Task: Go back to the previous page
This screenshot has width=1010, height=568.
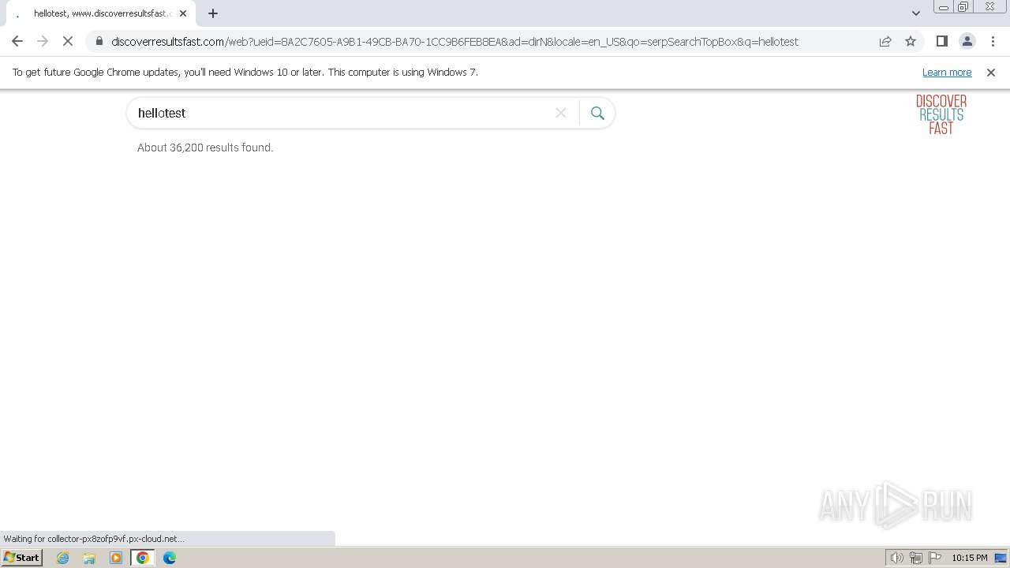Action: pos(17,41)
